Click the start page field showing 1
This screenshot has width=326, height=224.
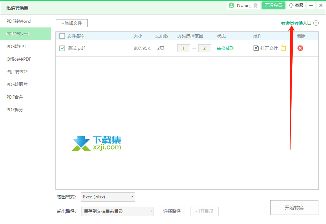click(183, 48)
